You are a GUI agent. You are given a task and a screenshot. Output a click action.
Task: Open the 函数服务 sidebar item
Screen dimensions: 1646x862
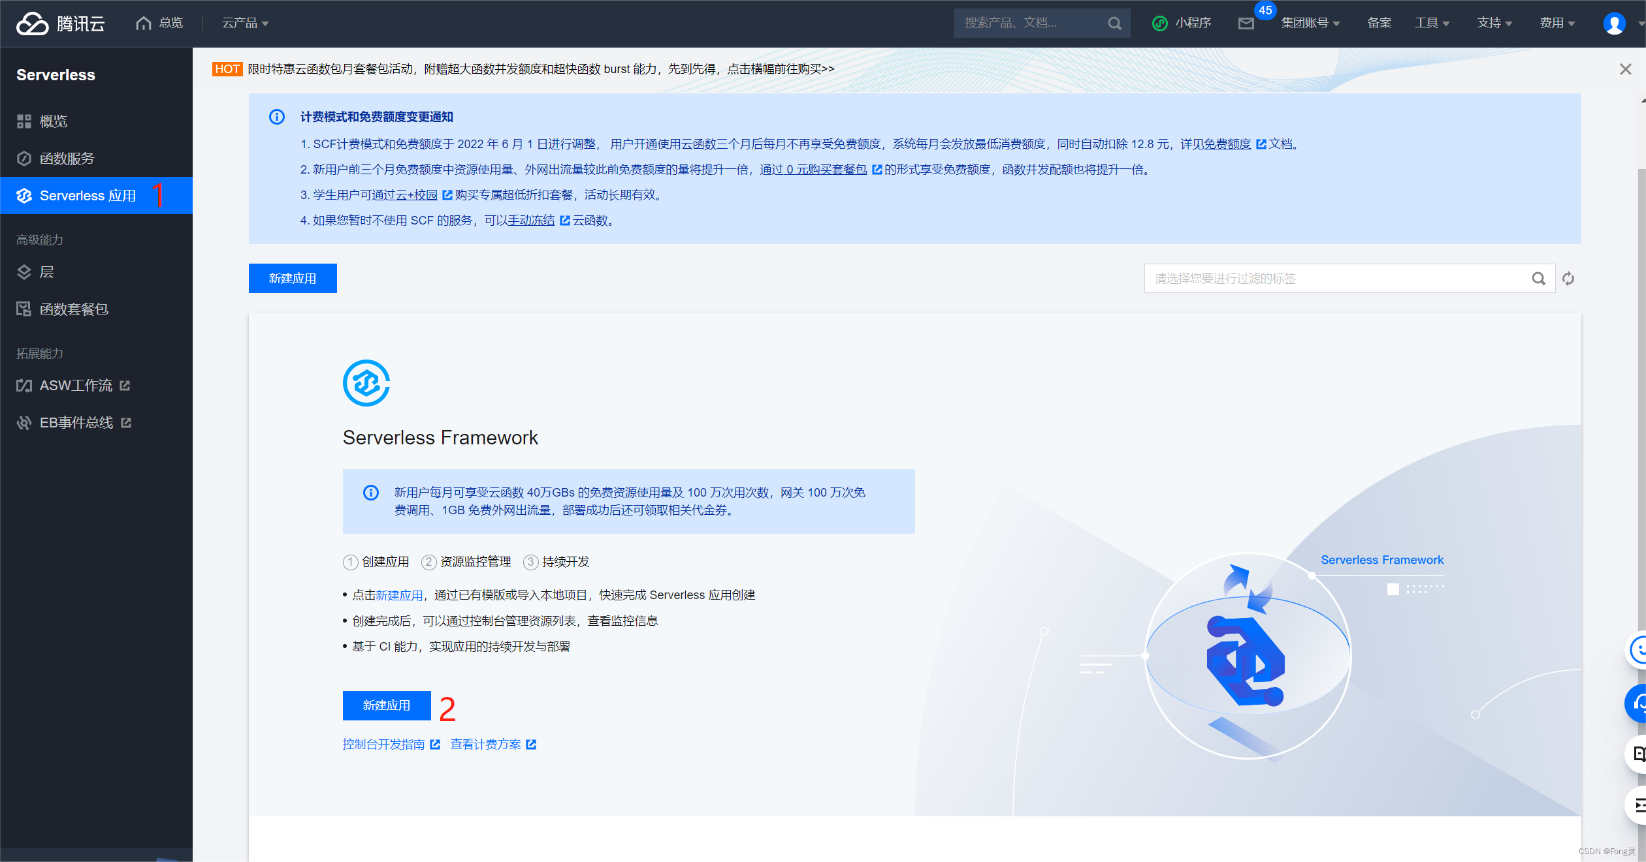pyautogui.click(x=97, y=159)
